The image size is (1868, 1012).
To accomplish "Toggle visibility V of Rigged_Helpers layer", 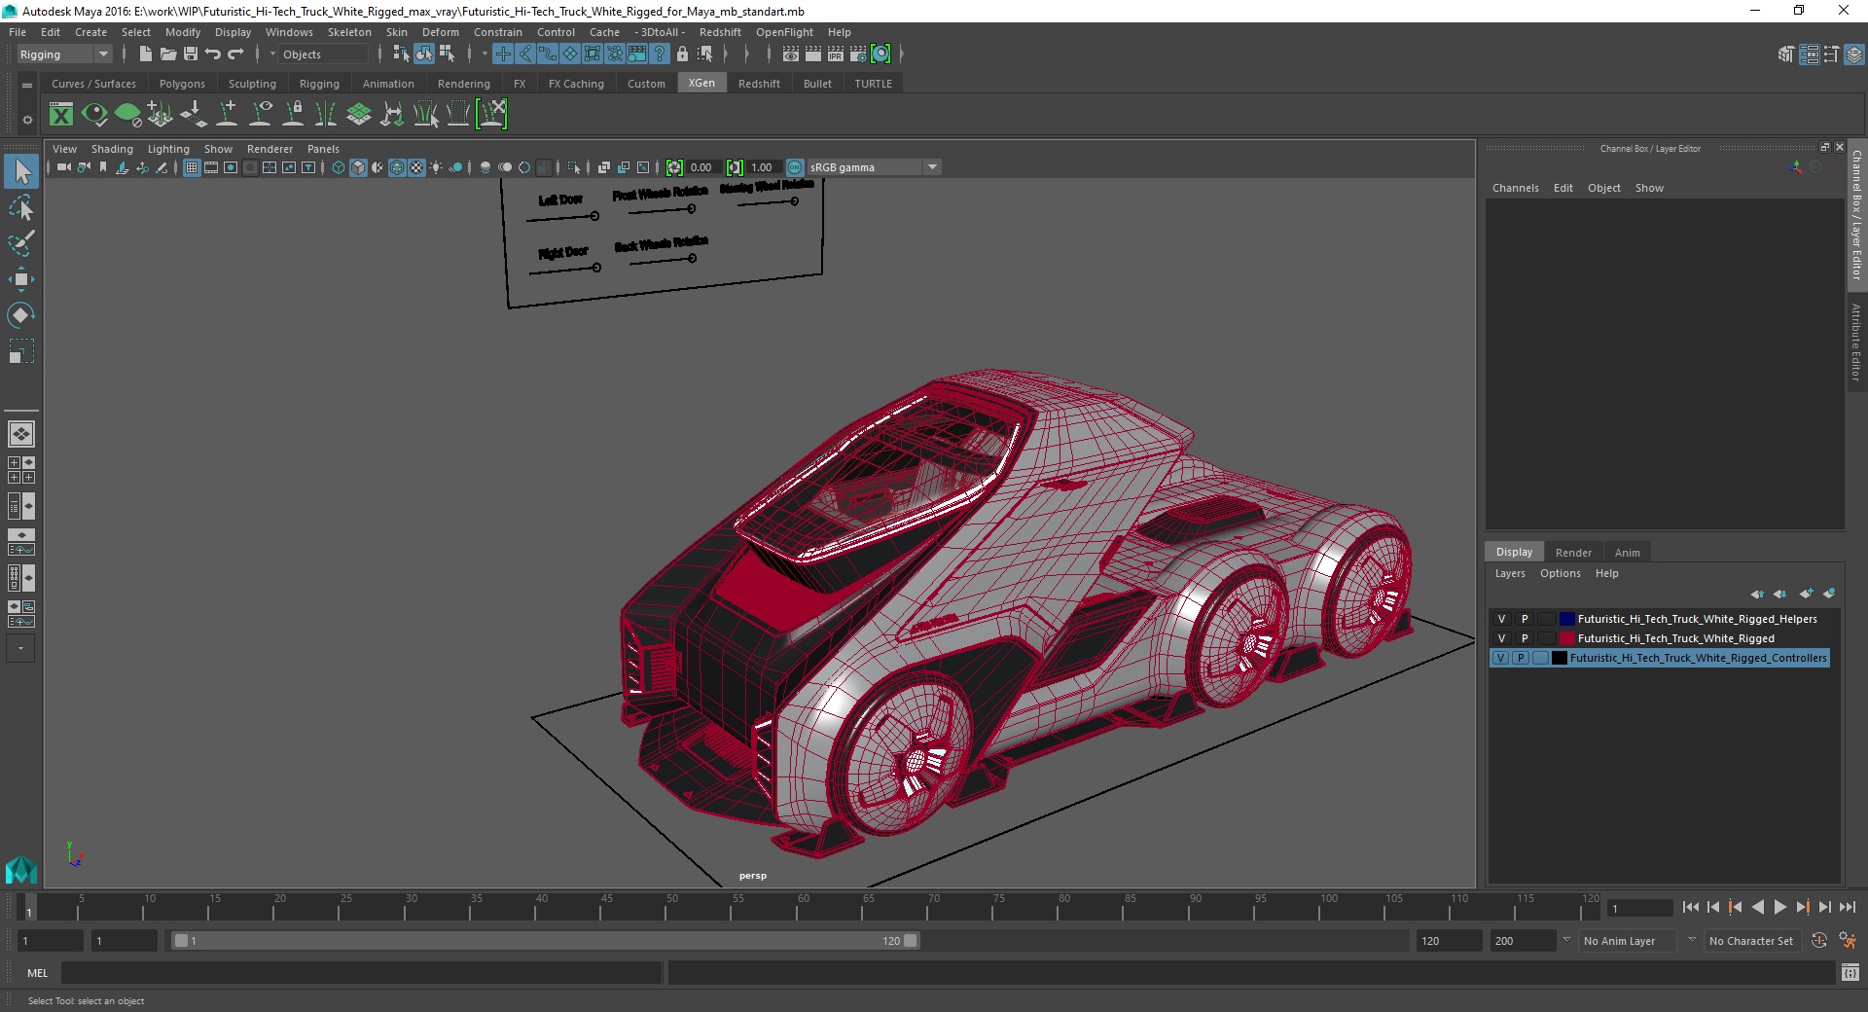I will pyautogui.click(x=1501, y=619).
